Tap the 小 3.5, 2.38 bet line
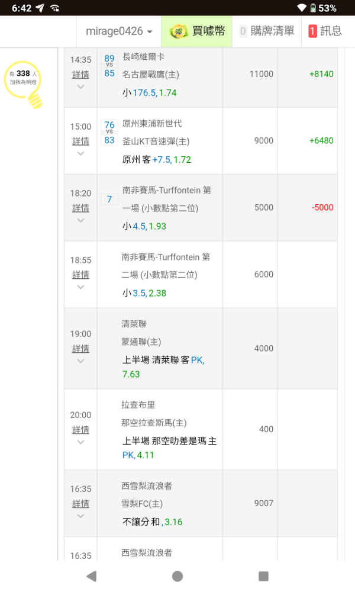This screenshot has width=355, height=592. click(x=144, y=293)
